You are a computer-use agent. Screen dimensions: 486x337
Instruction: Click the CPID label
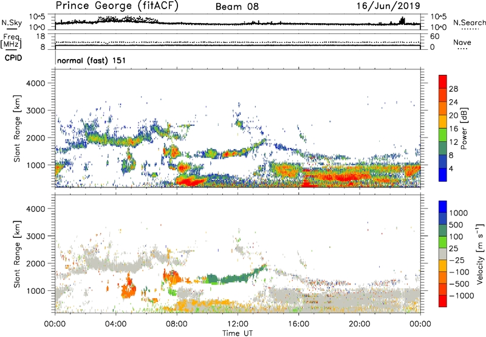click(x=13, y=58)
